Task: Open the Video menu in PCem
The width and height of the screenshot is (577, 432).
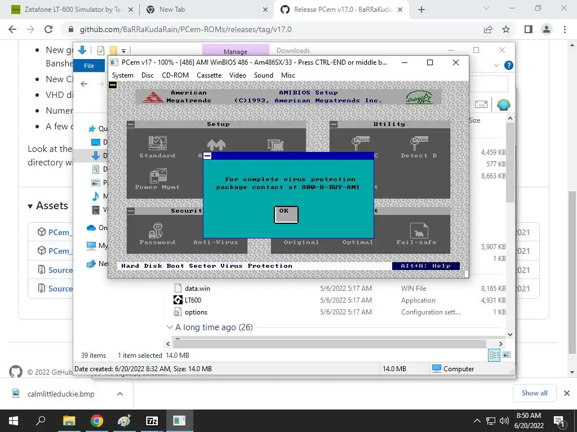Action: coord(238,75)
